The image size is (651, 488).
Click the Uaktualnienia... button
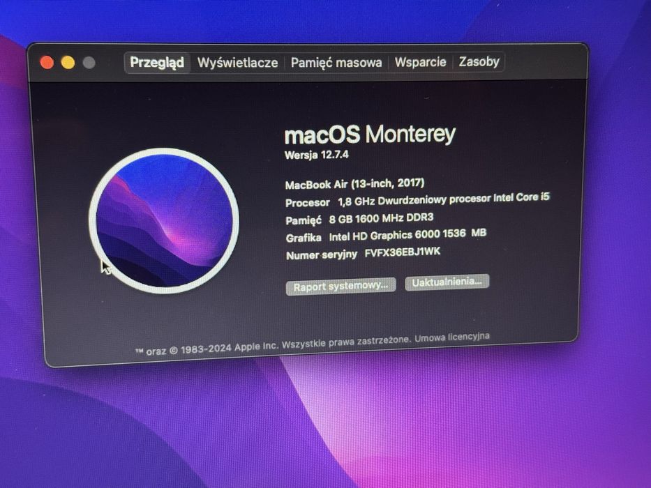447,282
